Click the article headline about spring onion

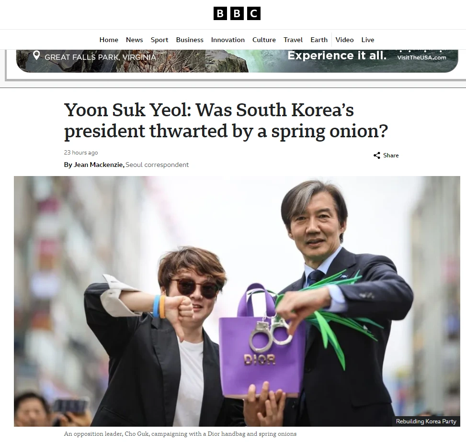coord(226,120)
